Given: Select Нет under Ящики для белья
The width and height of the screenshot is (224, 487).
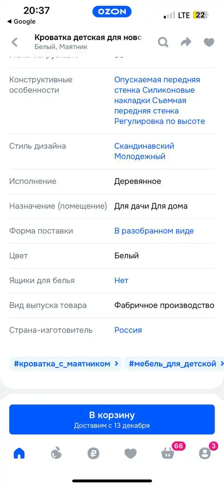Looking at the screenshot, I should pos(121,280).
